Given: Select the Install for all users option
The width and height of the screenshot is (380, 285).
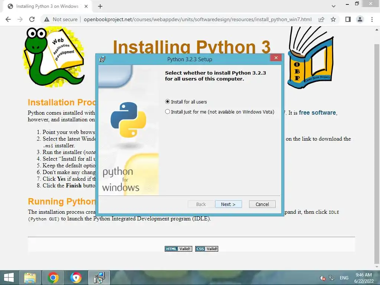Looking at the screenshot, I should pos(186,102).
